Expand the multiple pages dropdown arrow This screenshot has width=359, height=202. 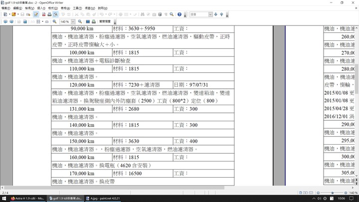(x=42, y=21)
